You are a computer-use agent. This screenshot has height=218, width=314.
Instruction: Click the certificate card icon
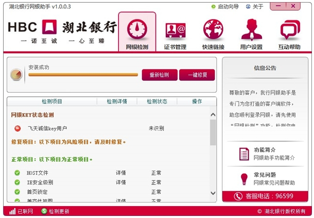(176, 30)
